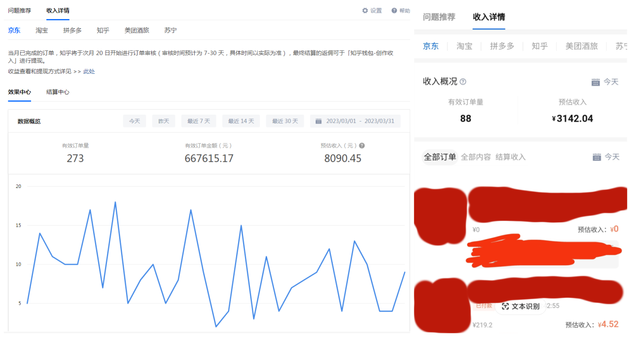The height and width of the screenshot is (337, 631).
Task: Select the 最近 7 天 filter
Action: click(x=198, y=121)
